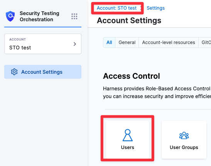
Task: Click the Account Settings gear icon
Action: pos(14,72)
